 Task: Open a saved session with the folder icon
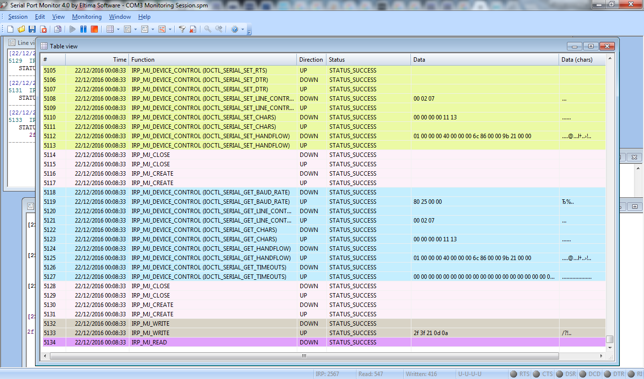tap(21, 30)
